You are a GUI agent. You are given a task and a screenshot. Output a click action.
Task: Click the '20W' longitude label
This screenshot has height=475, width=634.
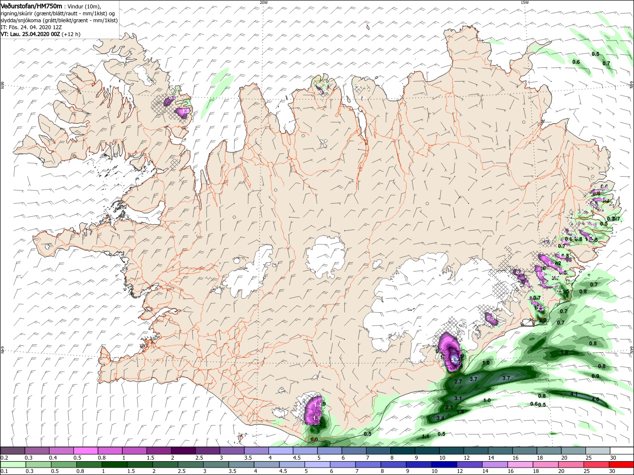pyautogui.click(x=263, y=2)
